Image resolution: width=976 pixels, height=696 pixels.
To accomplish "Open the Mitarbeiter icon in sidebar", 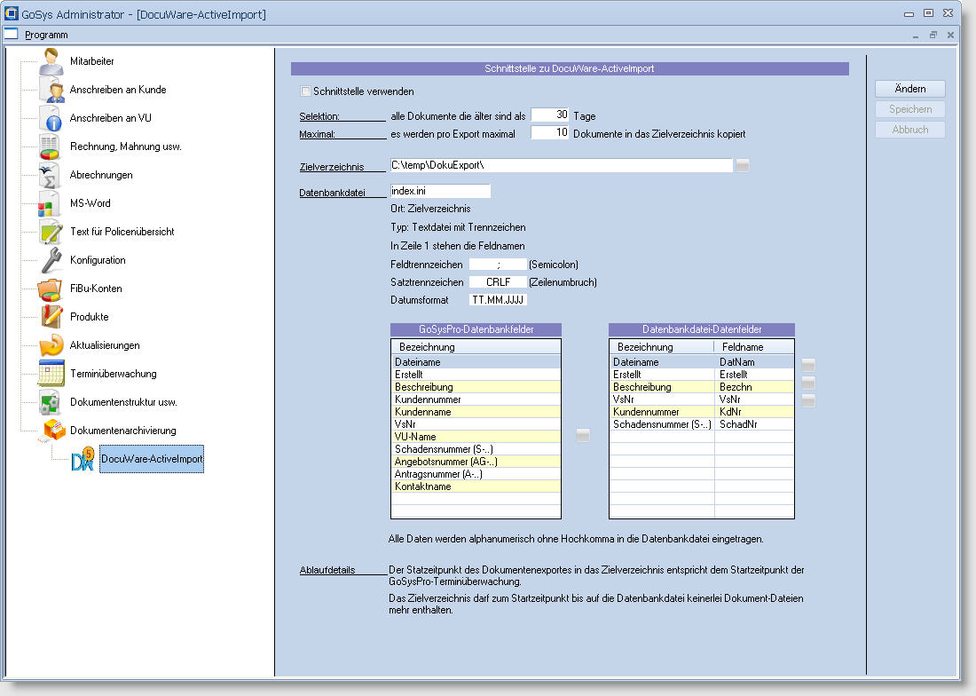I will (51, 62).
